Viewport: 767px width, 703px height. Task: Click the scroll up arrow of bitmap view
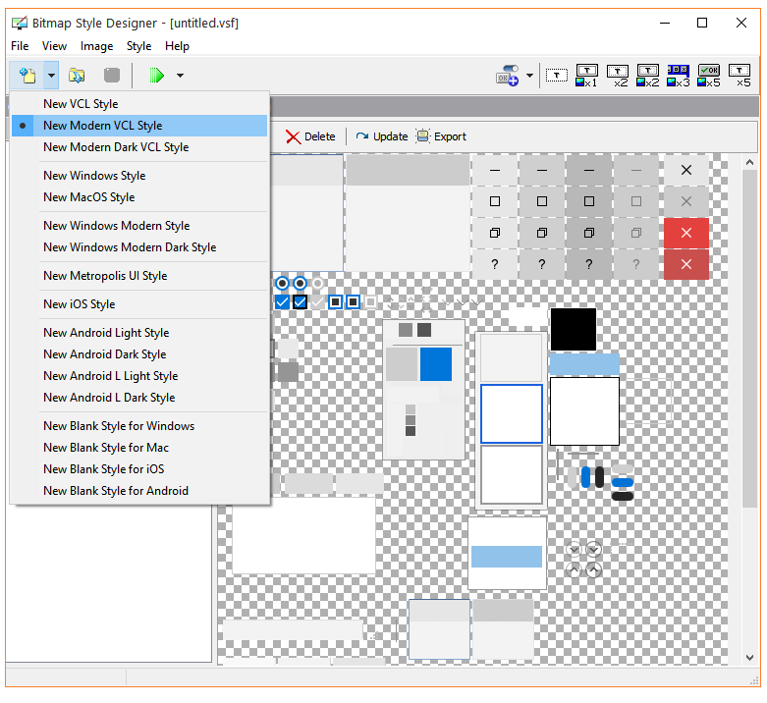[x=749, y=162]
